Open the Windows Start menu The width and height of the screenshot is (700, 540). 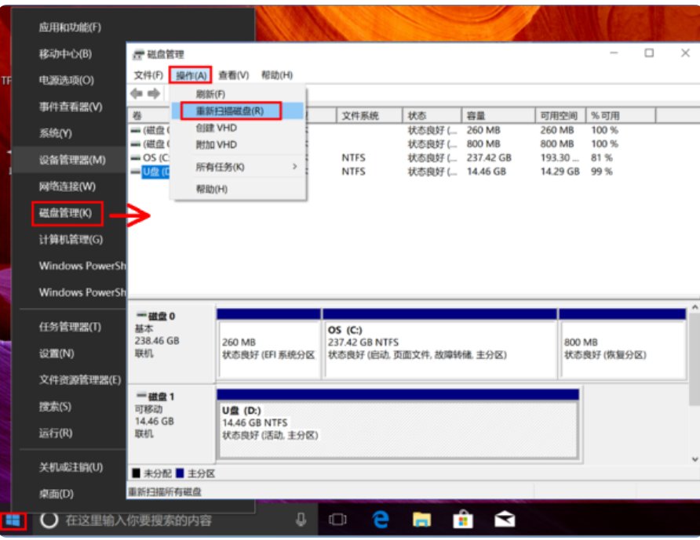tap(14, 518)
